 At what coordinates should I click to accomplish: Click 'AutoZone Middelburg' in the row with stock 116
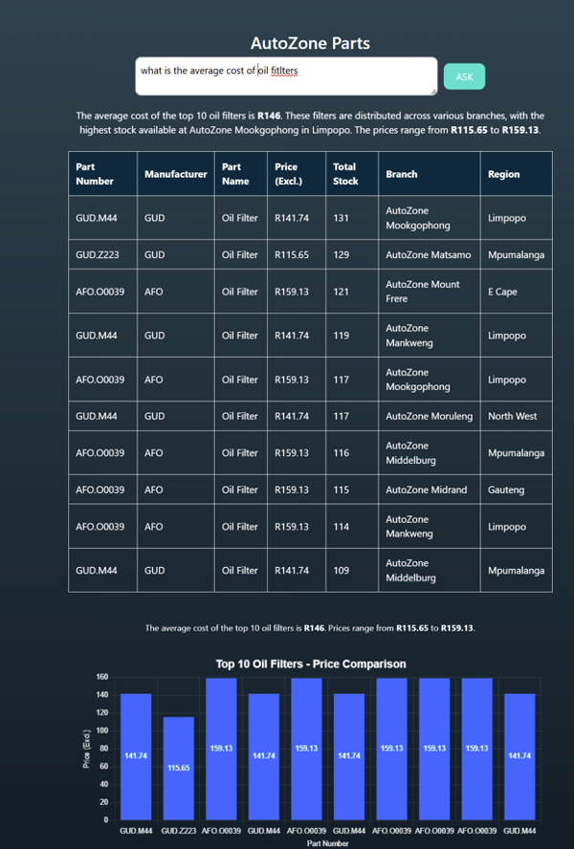(x=430, y=452)
